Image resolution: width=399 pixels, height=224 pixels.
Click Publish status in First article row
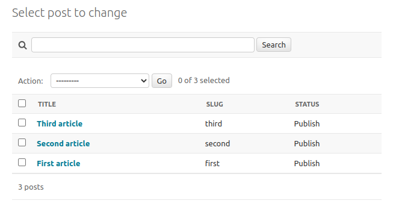pyautogui.click(x=307, y=163)
